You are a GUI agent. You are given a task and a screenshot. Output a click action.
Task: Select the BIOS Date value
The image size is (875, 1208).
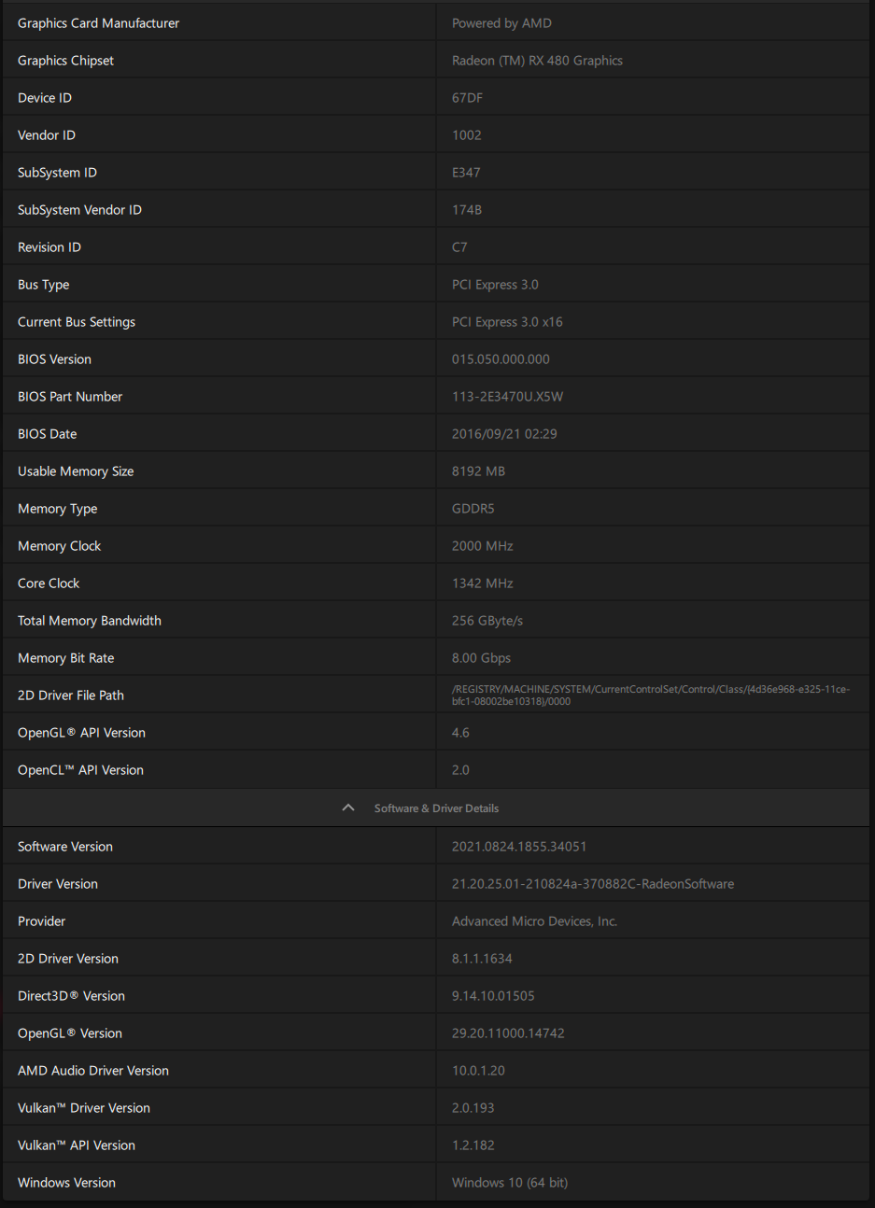504,434
